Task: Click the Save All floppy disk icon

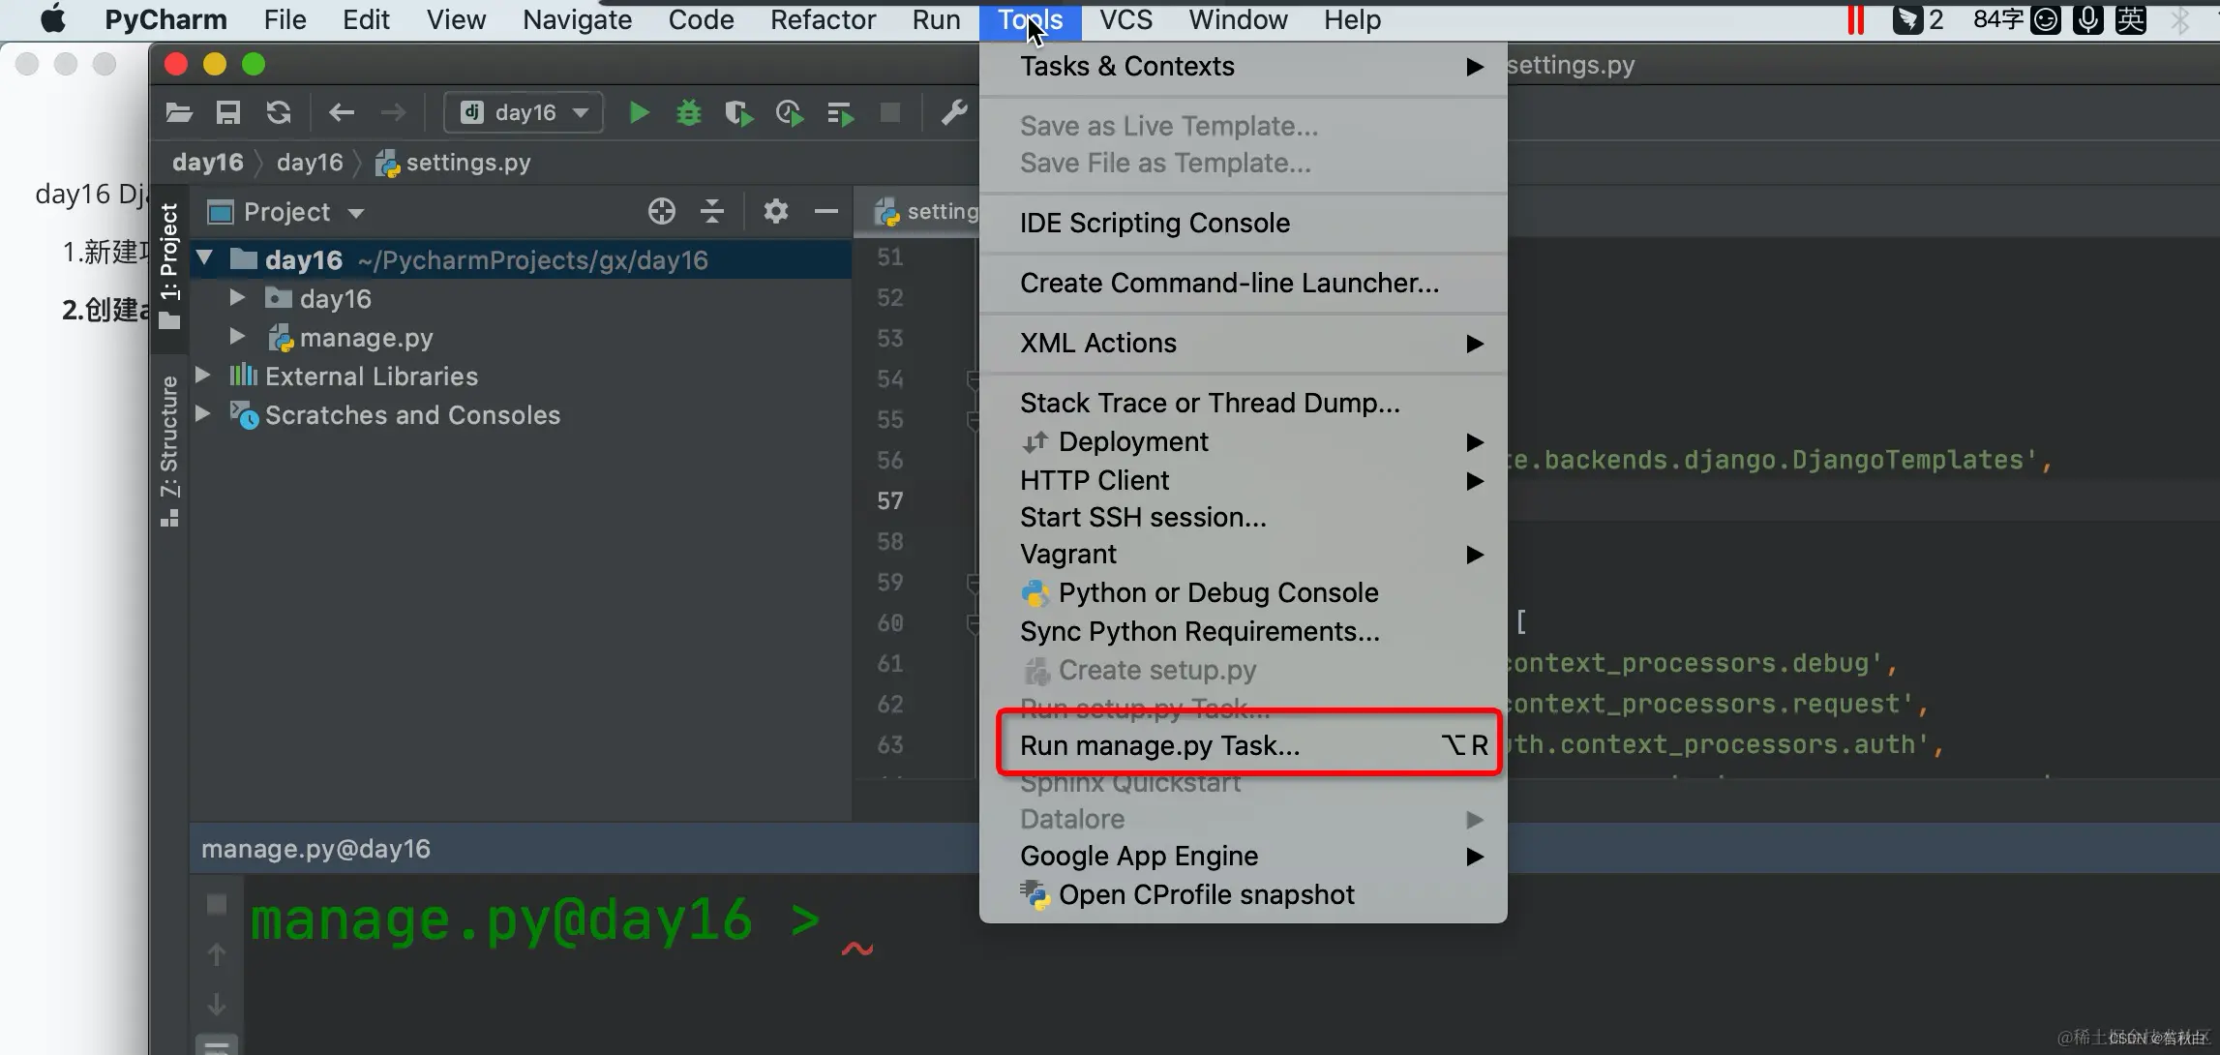Action: pyautogui.click(x=228, y=113)
